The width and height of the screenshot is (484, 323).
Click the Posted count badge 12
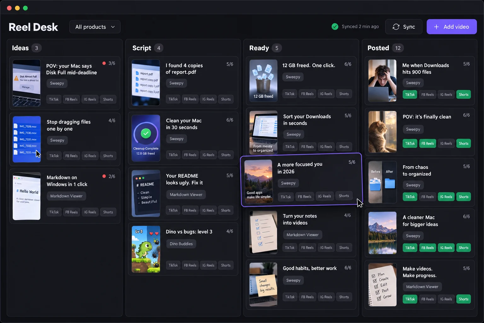[x=398, y=48]
